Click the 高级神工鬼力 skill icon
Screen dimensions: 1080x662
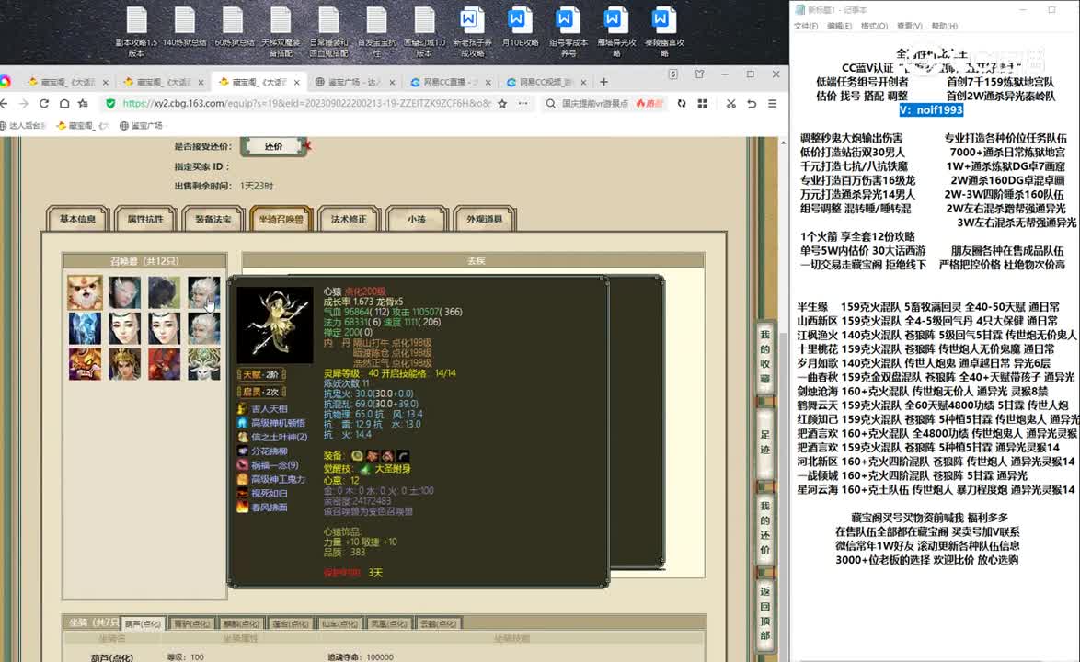(243, 479)
